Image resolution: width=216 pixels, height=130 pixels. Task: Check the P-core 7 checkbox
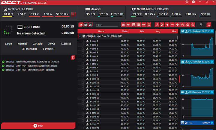(83, 68)
